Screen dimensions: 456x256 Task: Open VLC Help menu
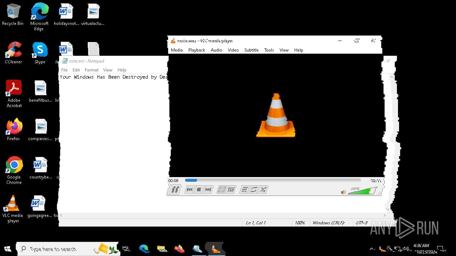tap(299, 50)
